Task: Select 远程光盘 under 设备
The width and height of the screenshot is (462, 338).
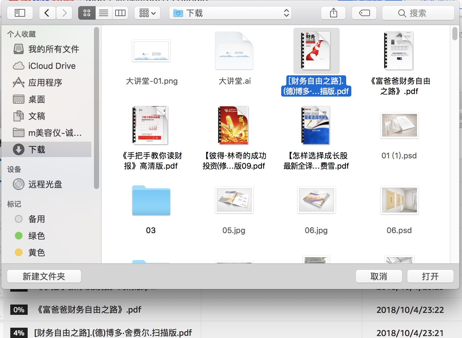Action: tap(47, 184)
